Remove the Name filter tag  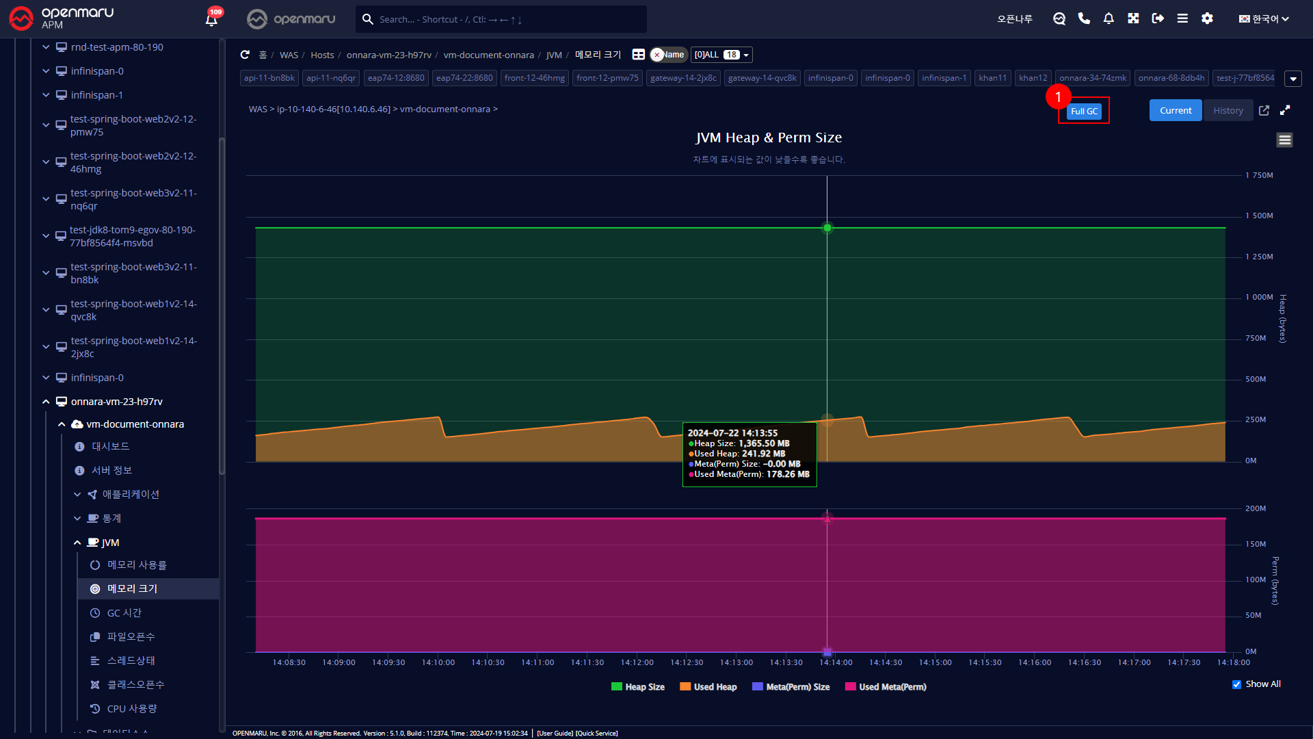point(657,55)
